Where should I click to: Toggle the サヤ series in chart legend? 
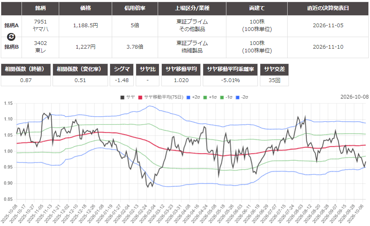coord(127,97)
